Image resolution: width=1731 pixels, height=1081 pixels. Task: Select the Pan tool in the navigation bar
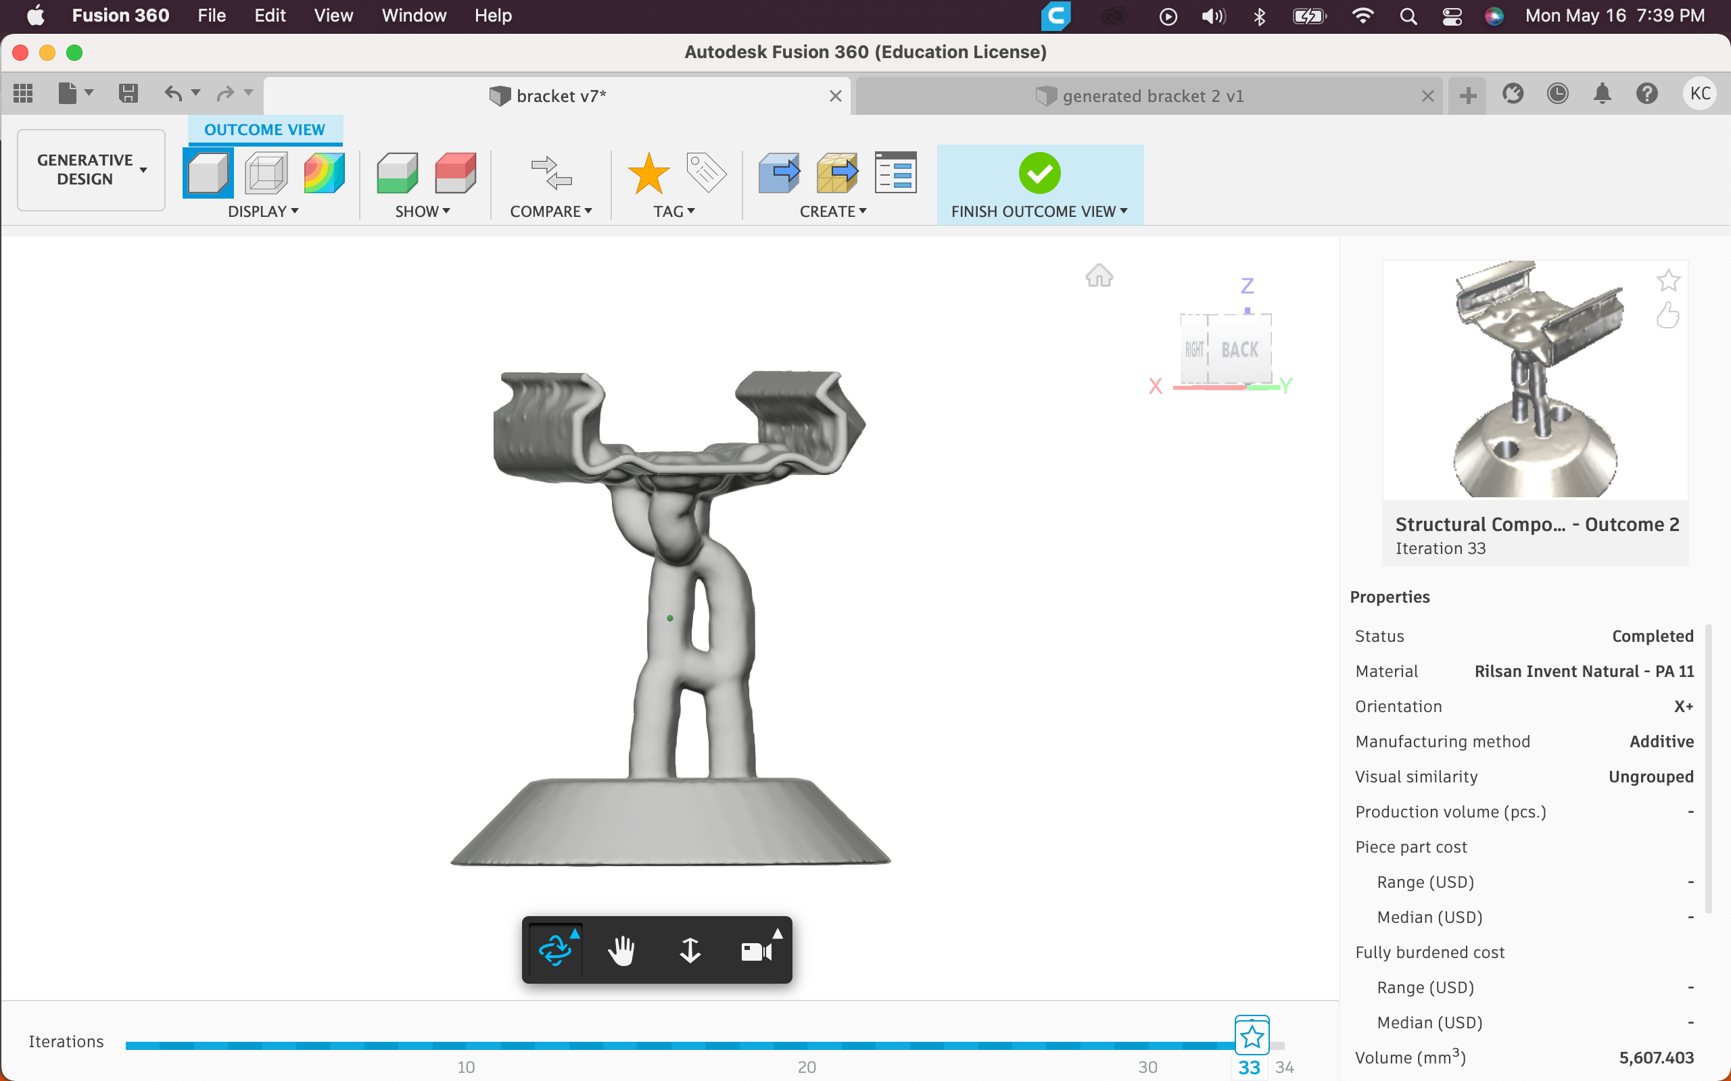tap(621, 949)
